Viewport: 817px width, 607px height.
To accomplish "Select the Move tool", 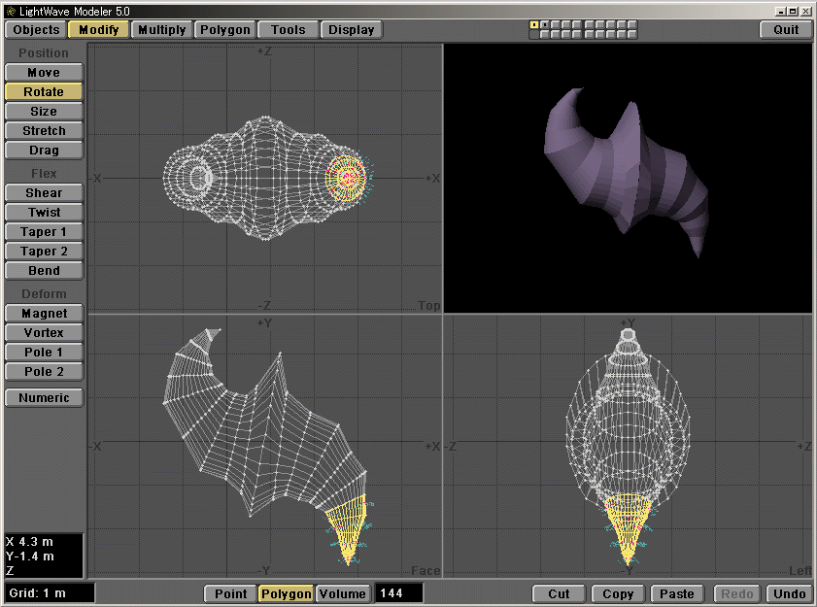I will tap(43, 72).
